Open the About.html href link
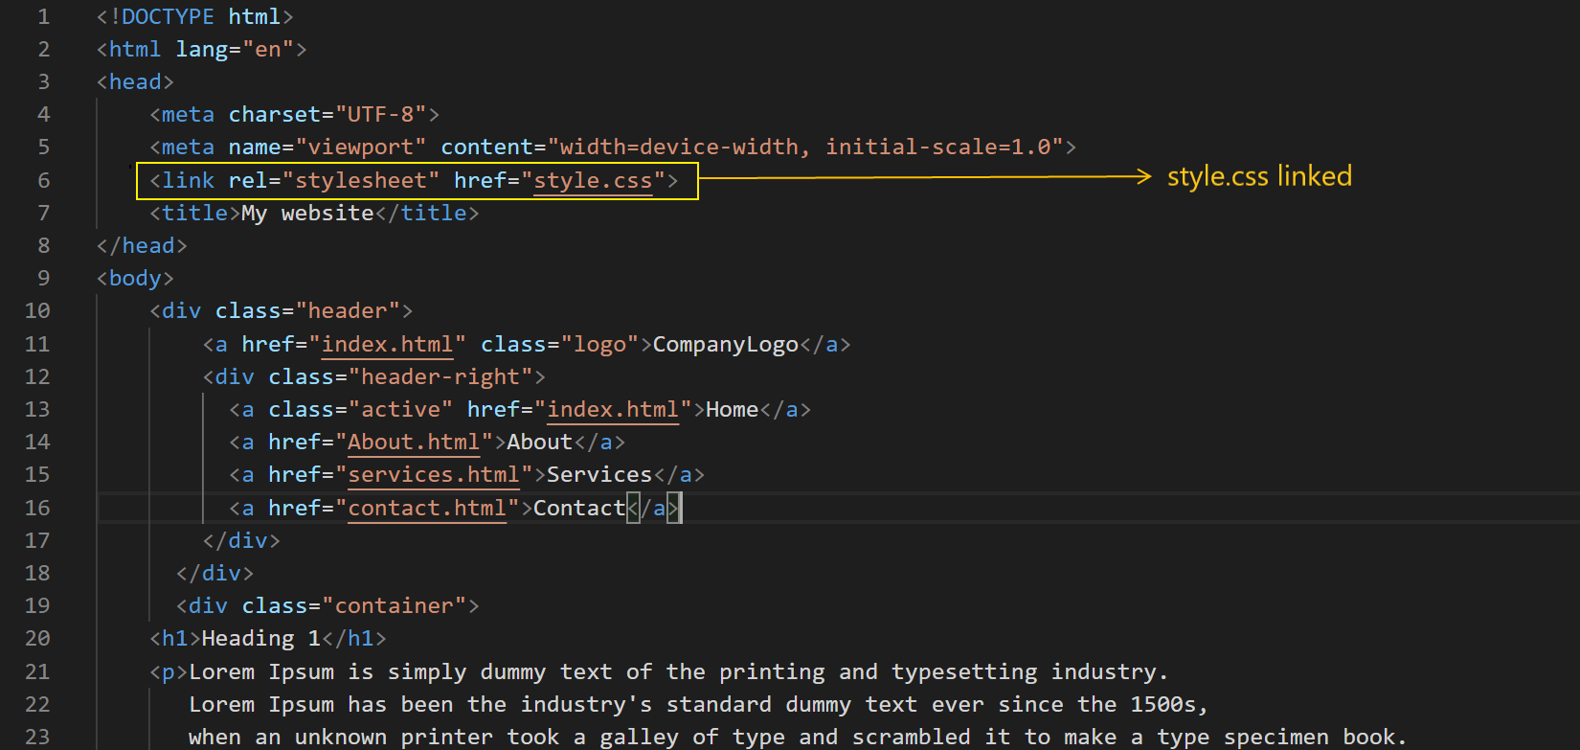This screenshot has width=1580, height=750. [414, 442]
